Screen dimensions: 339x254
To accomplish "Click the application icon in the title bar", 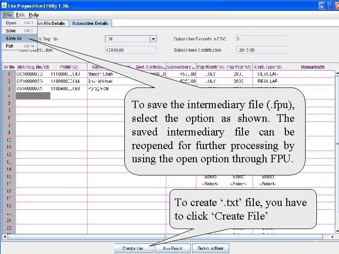I will point(4,5).
